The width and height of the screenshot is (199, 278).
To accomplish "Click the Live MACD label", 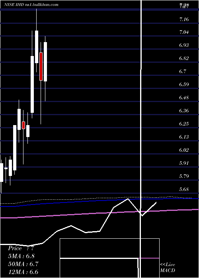I will point(168,268).
